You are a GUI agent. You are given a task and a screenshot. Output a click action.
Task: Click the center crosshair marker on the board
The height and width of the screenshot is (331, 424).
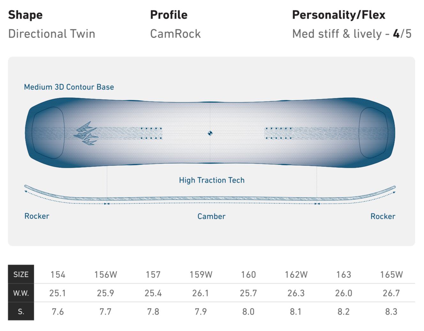tap(210, 133)
